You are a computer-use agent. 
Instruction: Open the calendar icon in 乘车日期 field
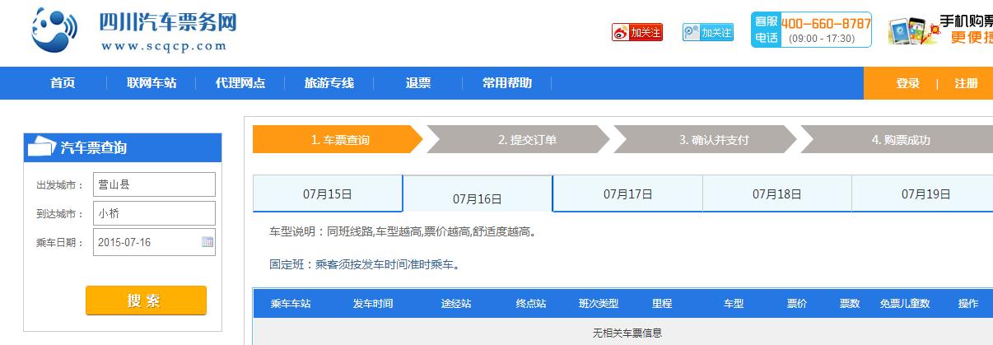207,242
